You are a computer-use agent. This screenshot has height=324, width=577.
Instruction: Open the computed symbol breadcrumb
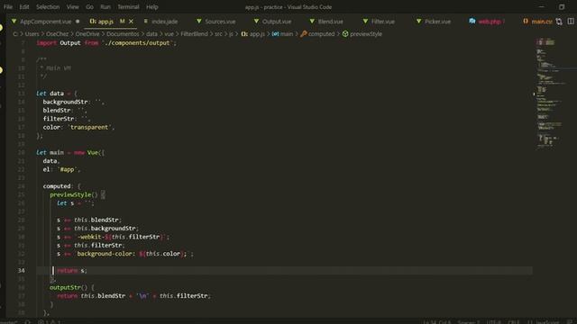click(x=317, y=34)
